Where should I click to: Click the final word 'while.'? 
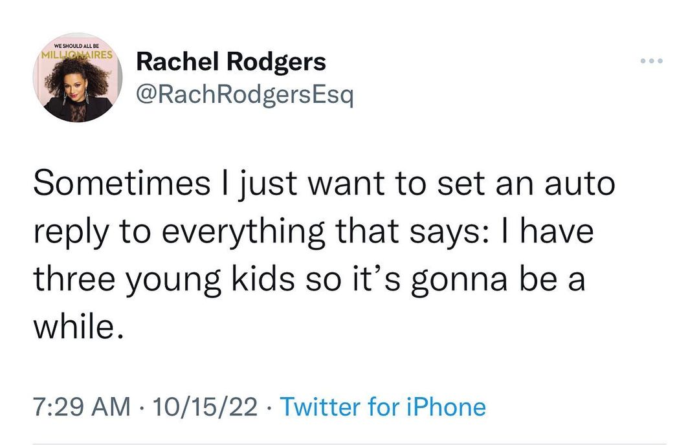coord(76,330)
